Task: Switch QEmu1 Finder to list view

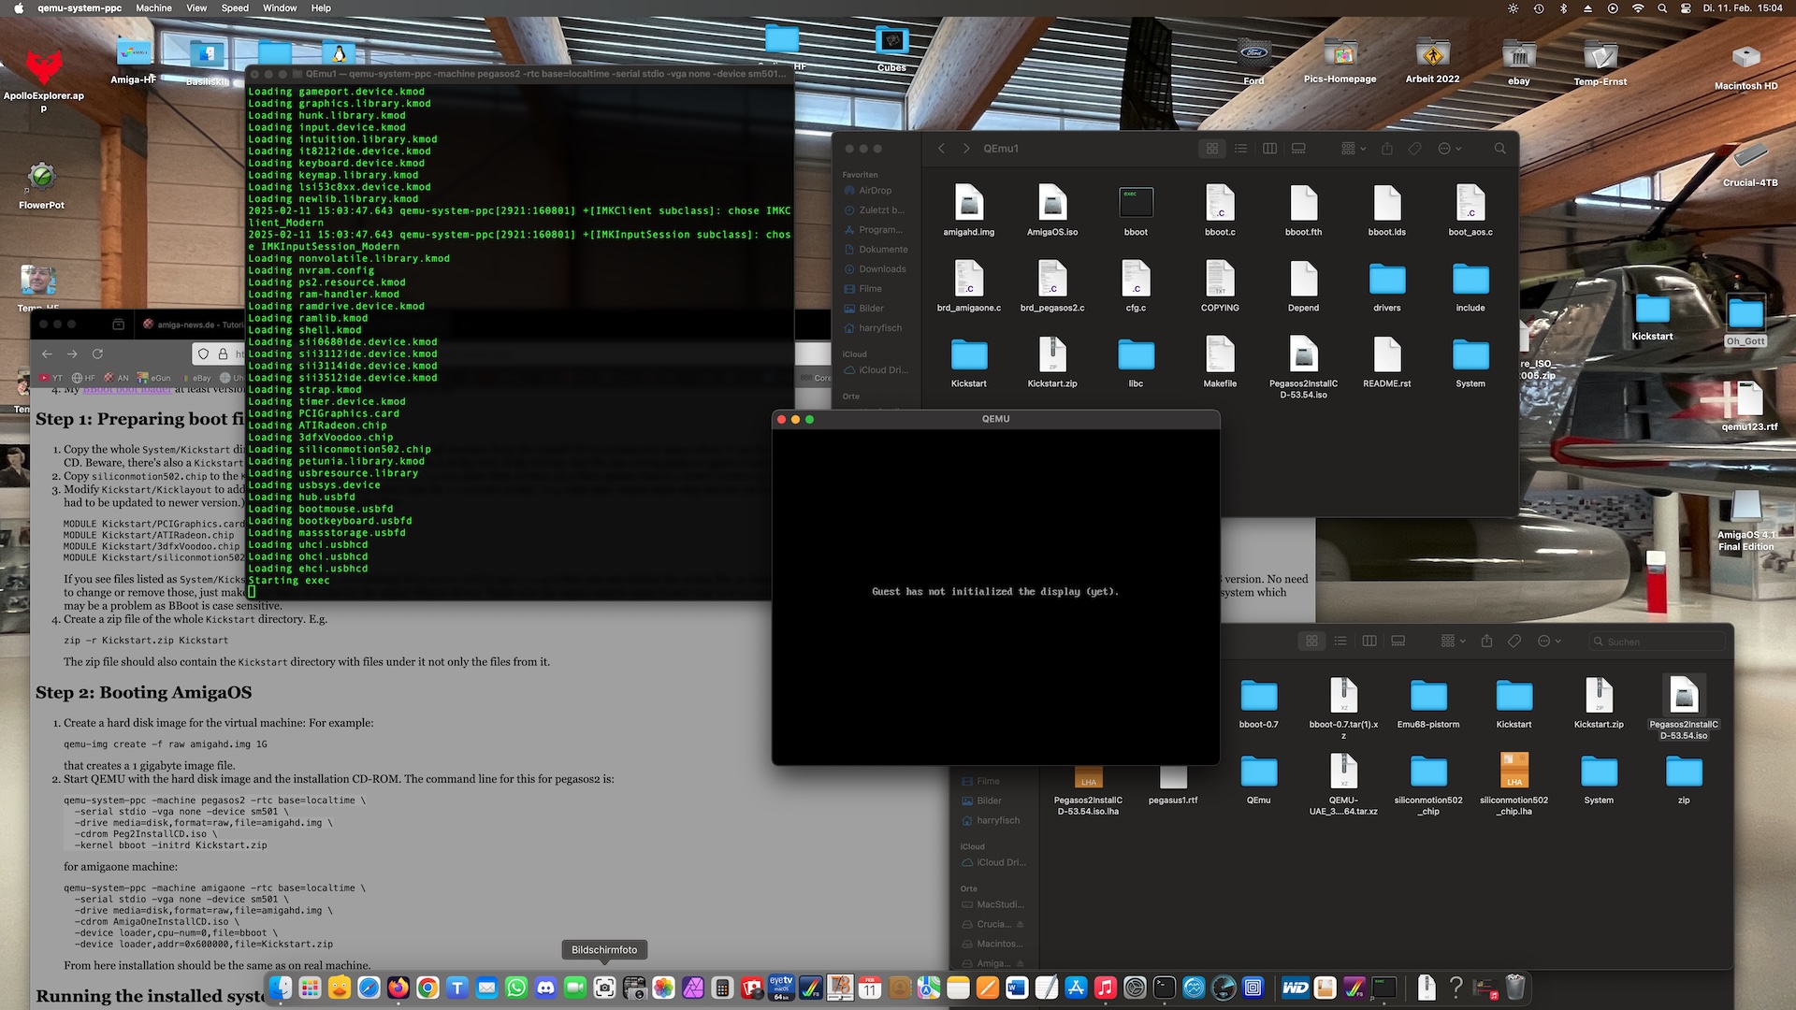Action: [1240, 149]
